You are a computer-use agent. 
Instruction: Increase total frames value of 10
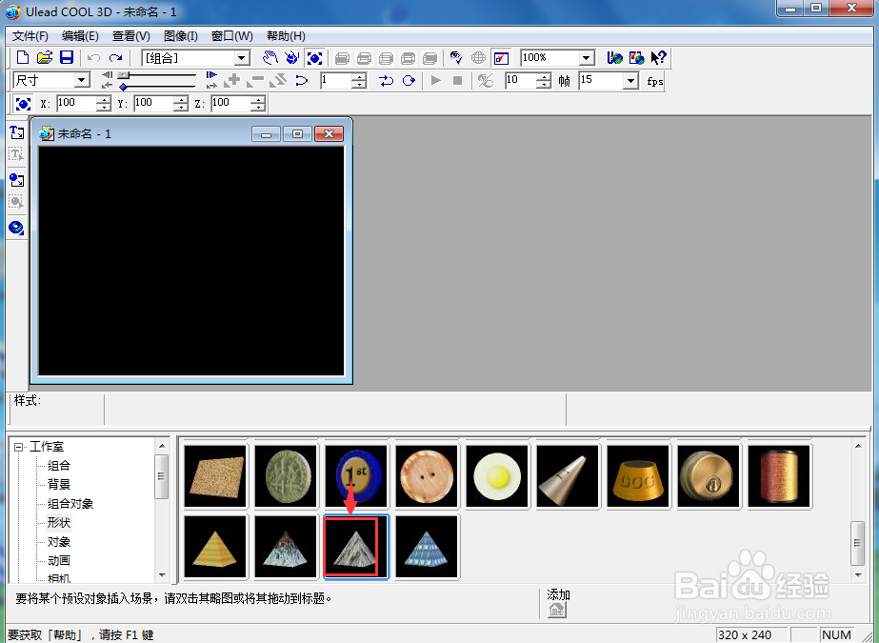543,77
